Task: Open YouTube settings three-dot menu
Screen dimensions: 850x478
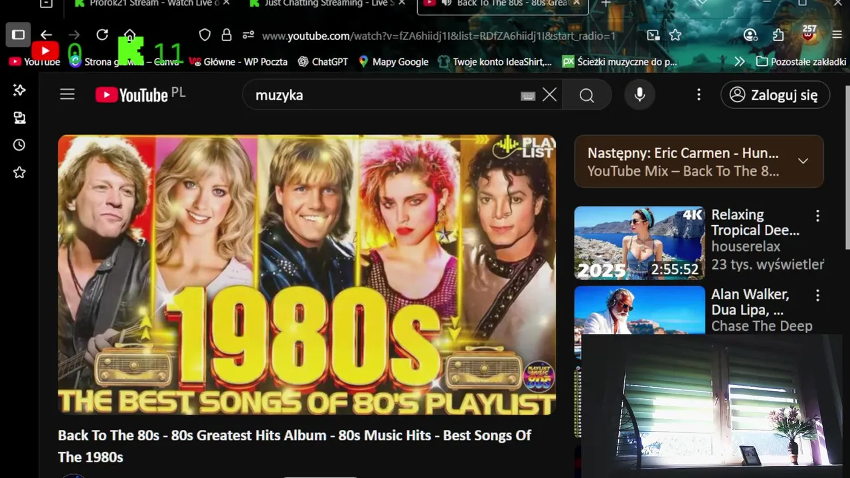Action: click(699, 95)
